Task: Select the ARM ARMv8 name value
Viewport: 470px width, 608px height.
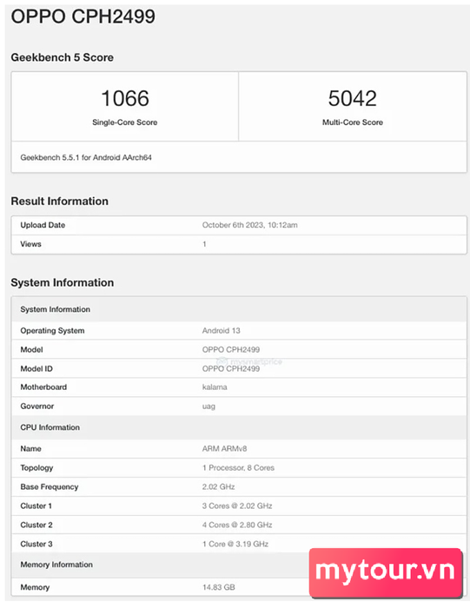Action: [224, 449]
